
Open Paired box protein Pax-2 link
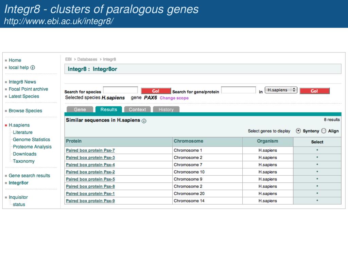pos(90,172)
